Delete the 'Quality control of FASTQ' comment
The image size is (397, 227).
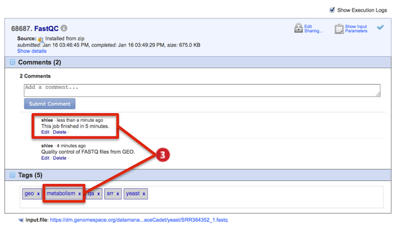pos(59,158)
